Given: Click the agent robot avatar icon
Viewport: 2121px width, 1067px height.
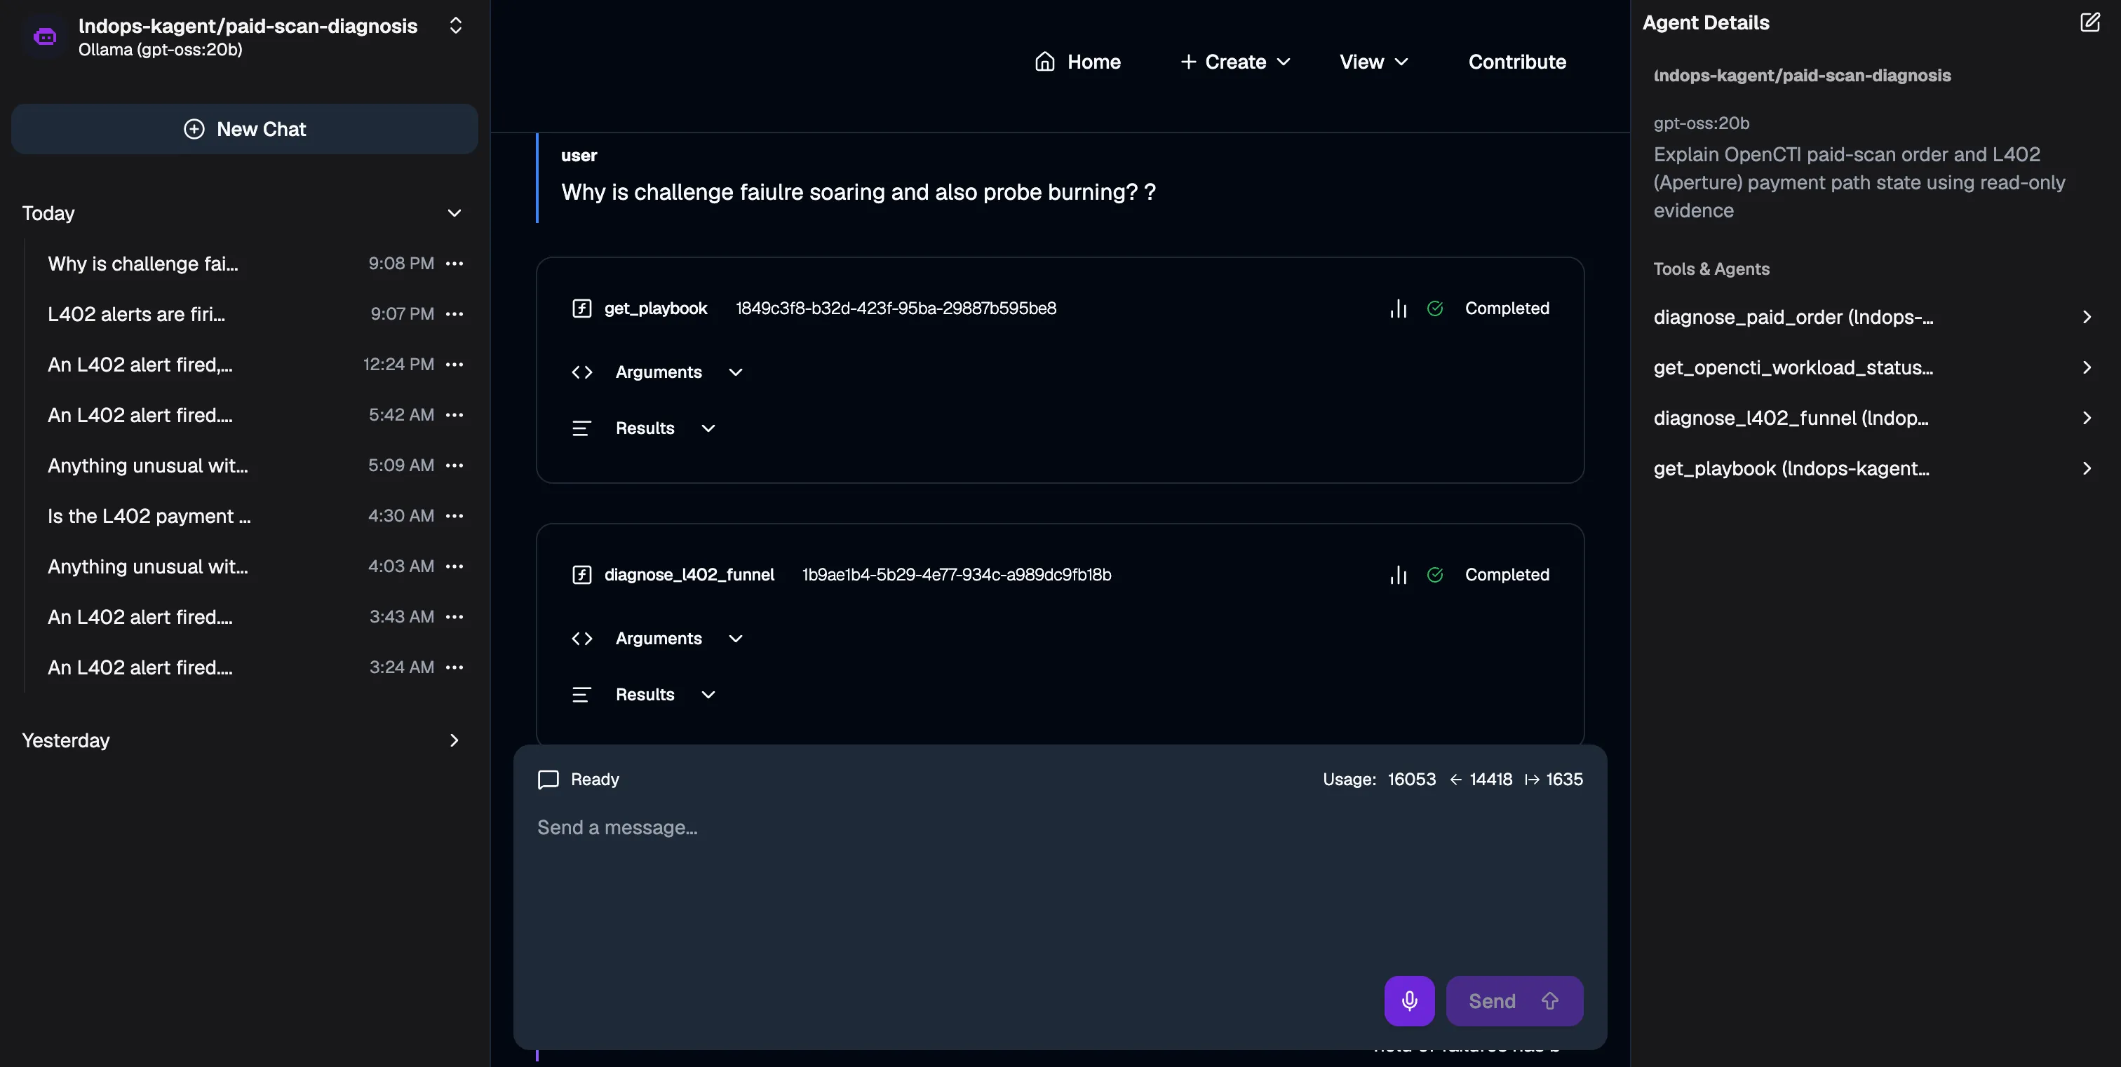Looking at the screenshot, I should (x=44, y=37).
